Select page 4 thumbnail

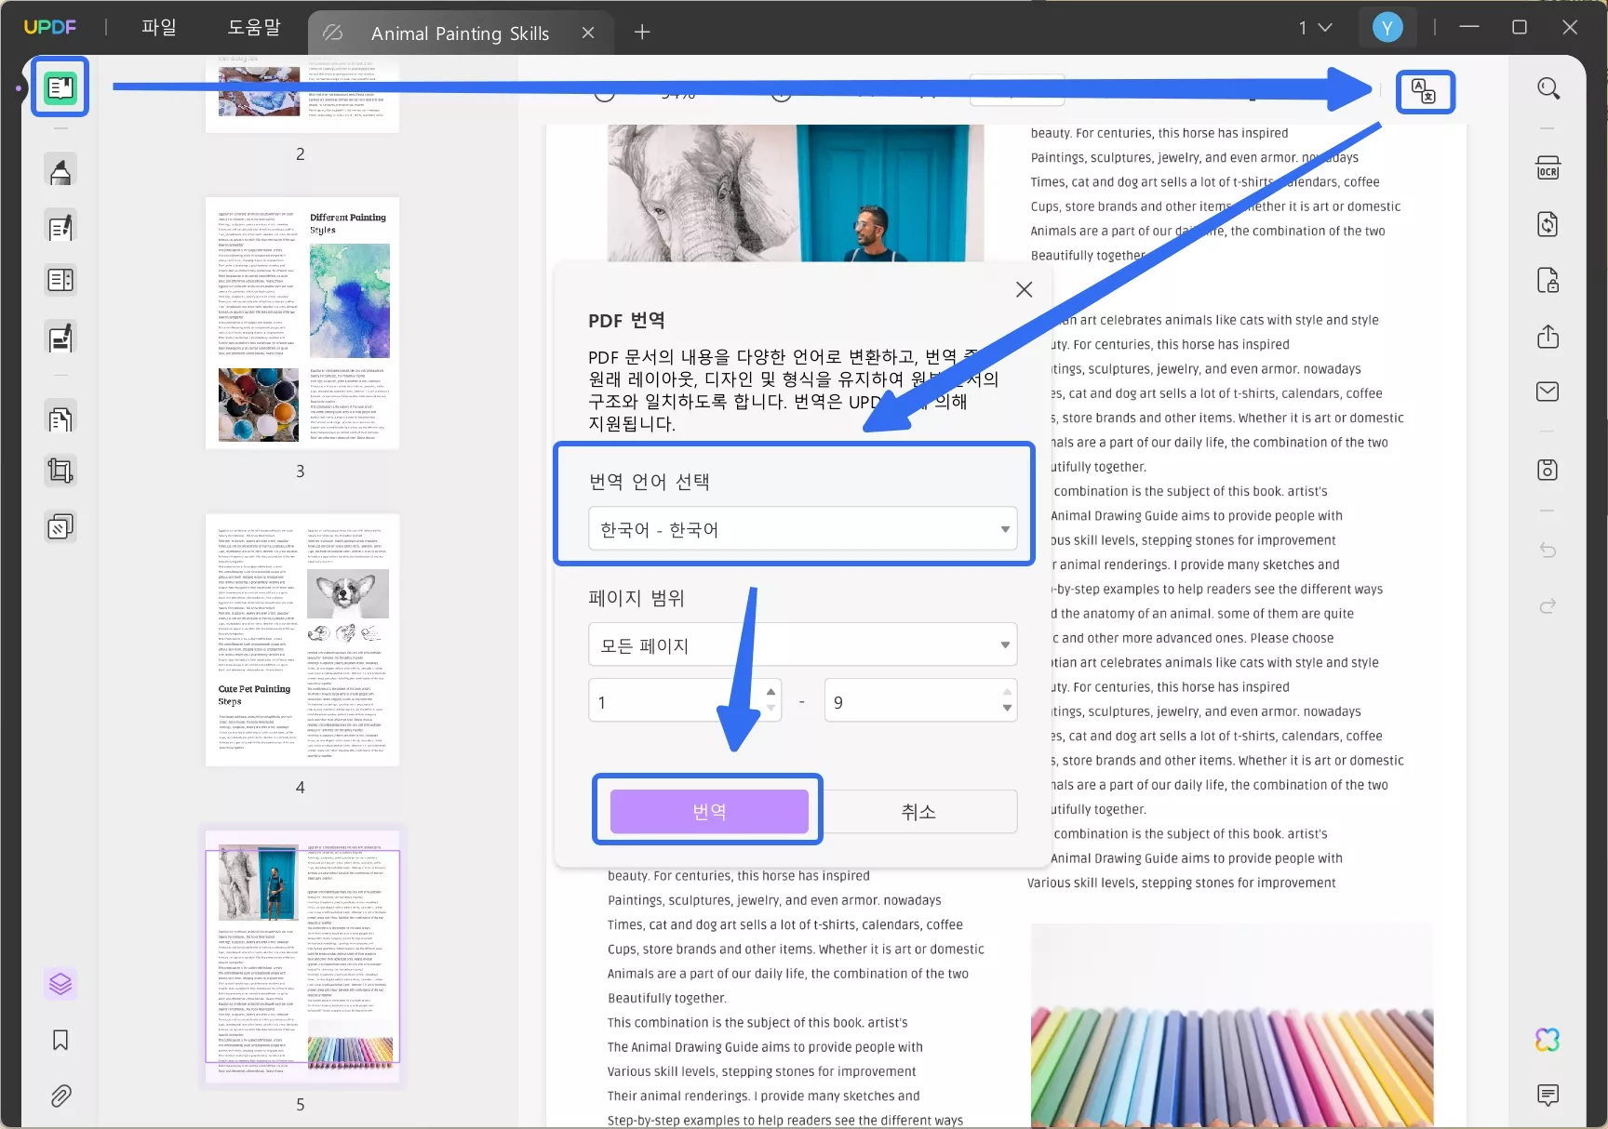point(302,640)
